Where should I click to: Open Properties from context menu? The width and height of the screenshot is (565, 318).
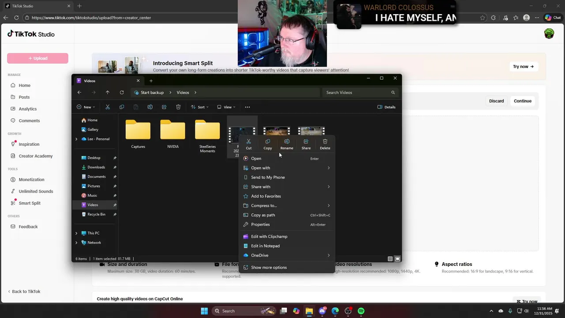tap(287, 224)
